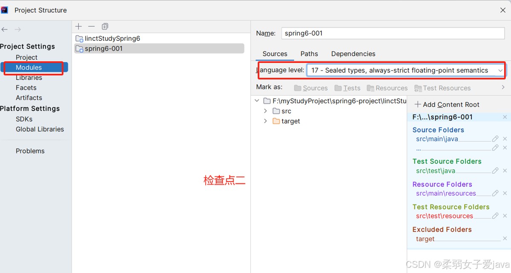Unmark src\test\resources folder

pos(505,216)
